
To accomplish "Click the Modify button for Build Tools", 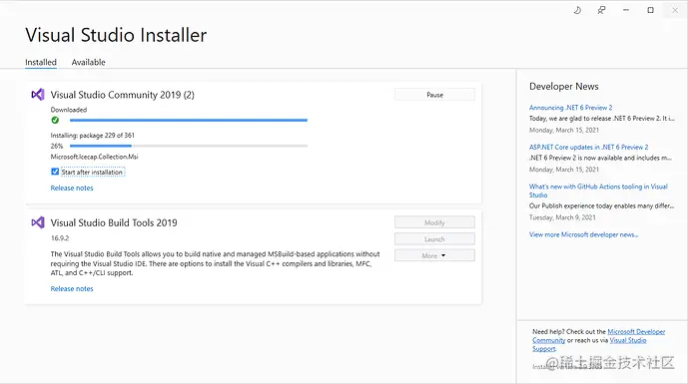I will tap(434, 222).
